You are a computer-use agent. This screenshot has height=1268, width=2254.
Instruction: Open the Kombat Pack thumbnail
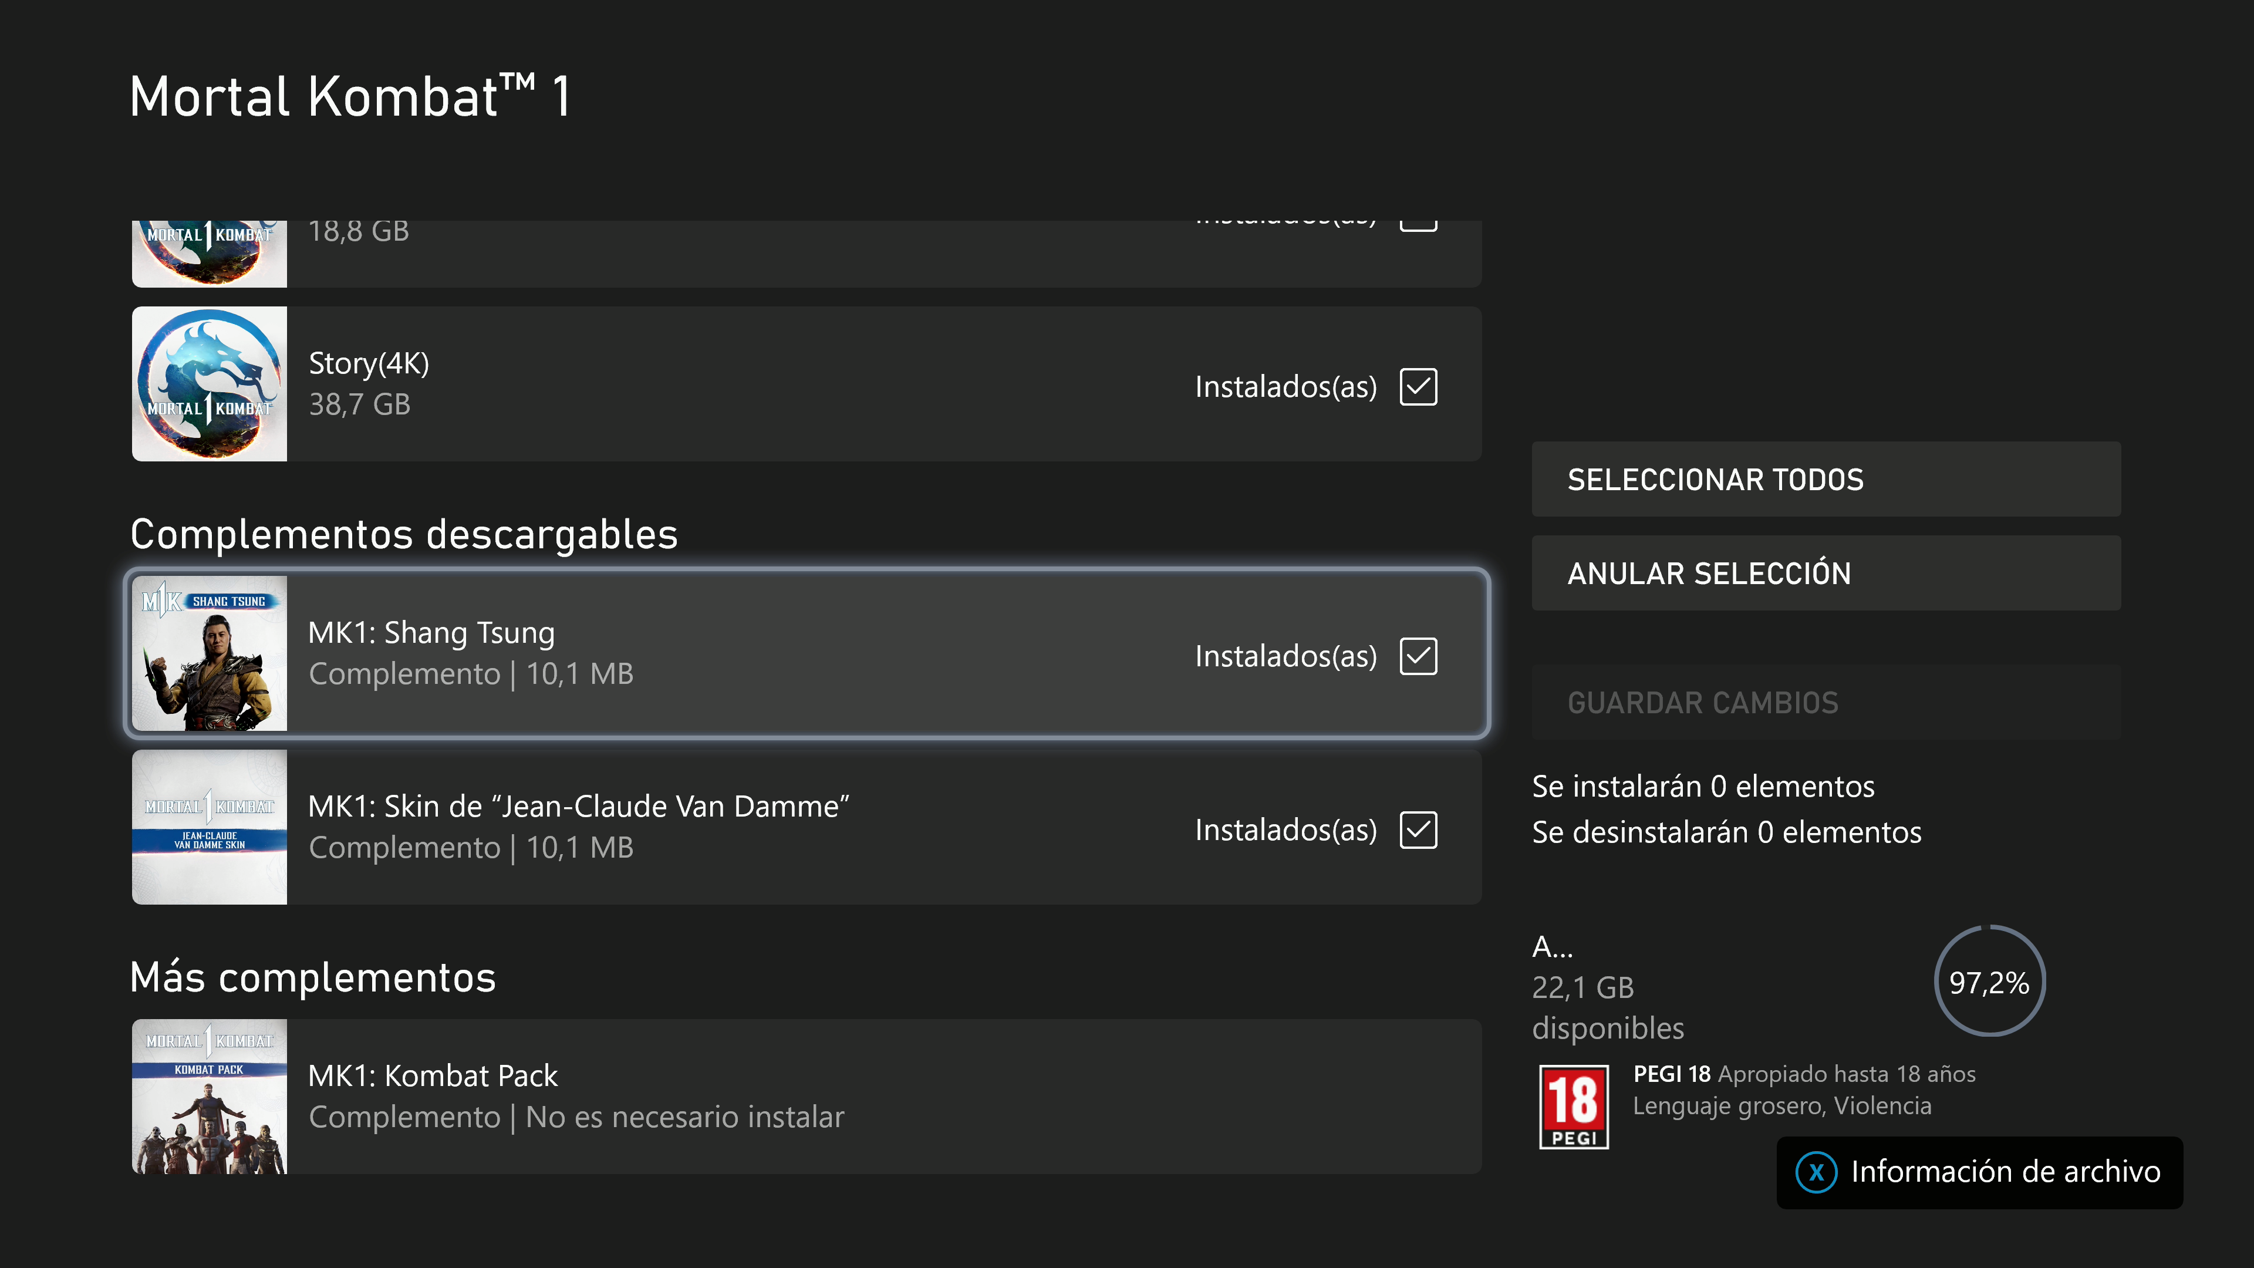click(209, 1095)
